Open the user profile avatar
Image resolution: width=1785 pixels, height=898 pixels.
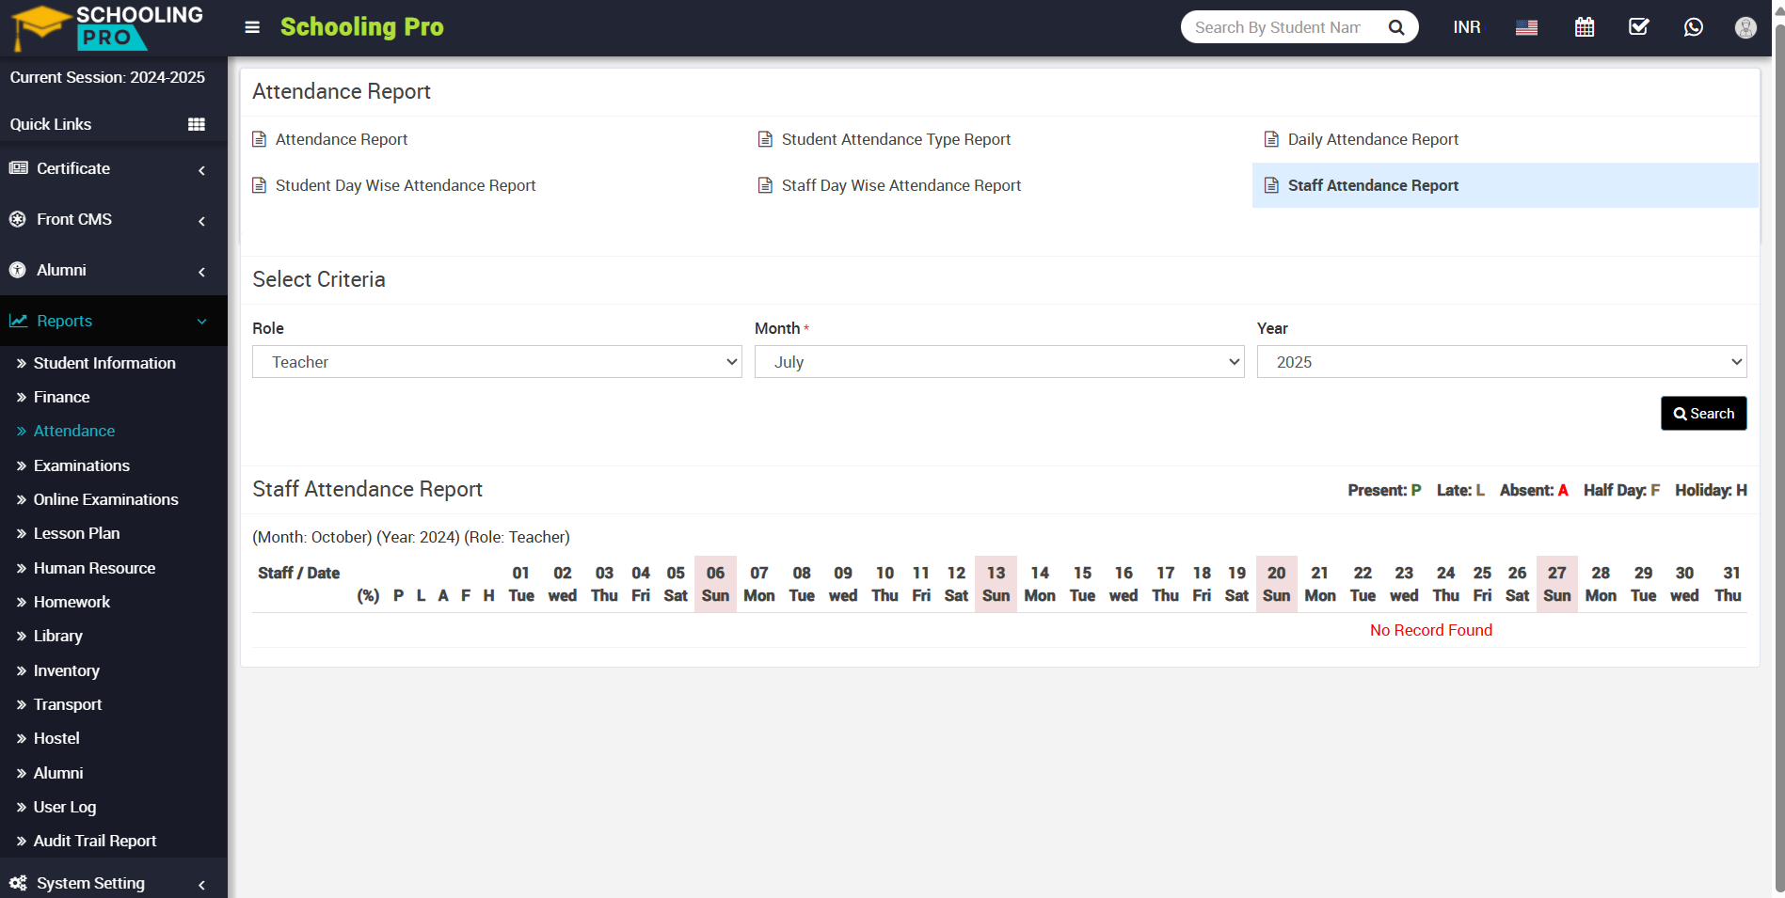coord(1745,27)
